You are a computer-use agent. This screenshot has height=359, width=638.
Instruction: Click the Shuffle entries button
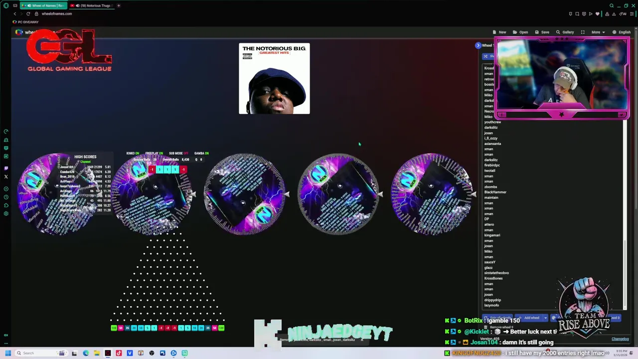coord(488,56)
